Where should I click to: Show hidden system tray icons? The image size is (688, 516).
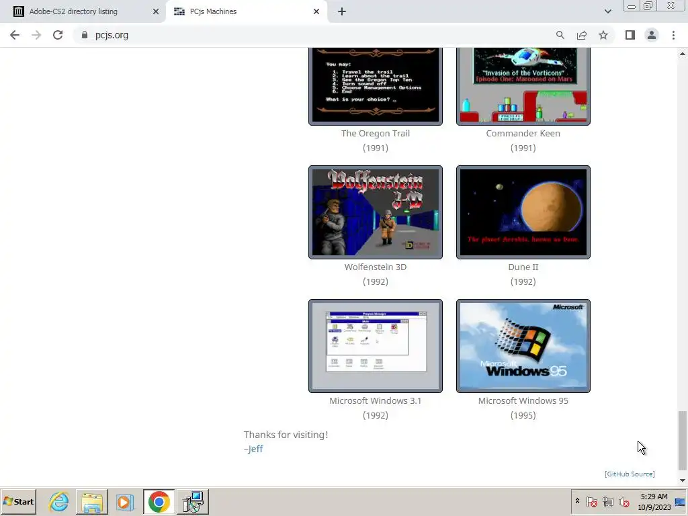[577, 501]
